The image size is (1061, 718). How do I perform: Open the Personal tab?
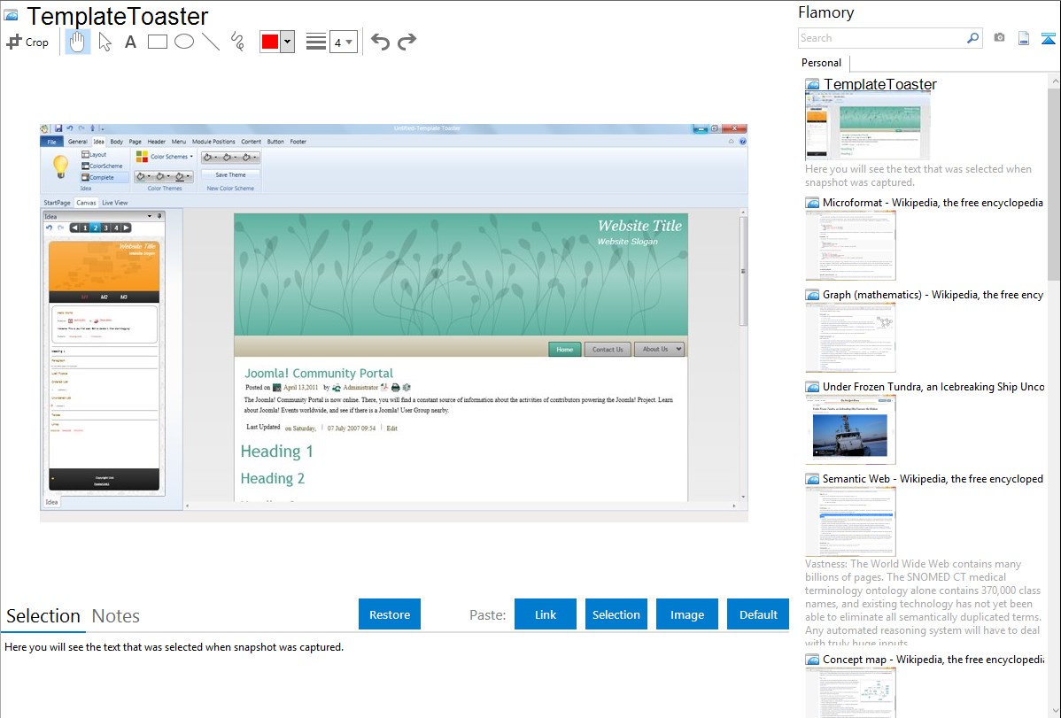point(821,63)
